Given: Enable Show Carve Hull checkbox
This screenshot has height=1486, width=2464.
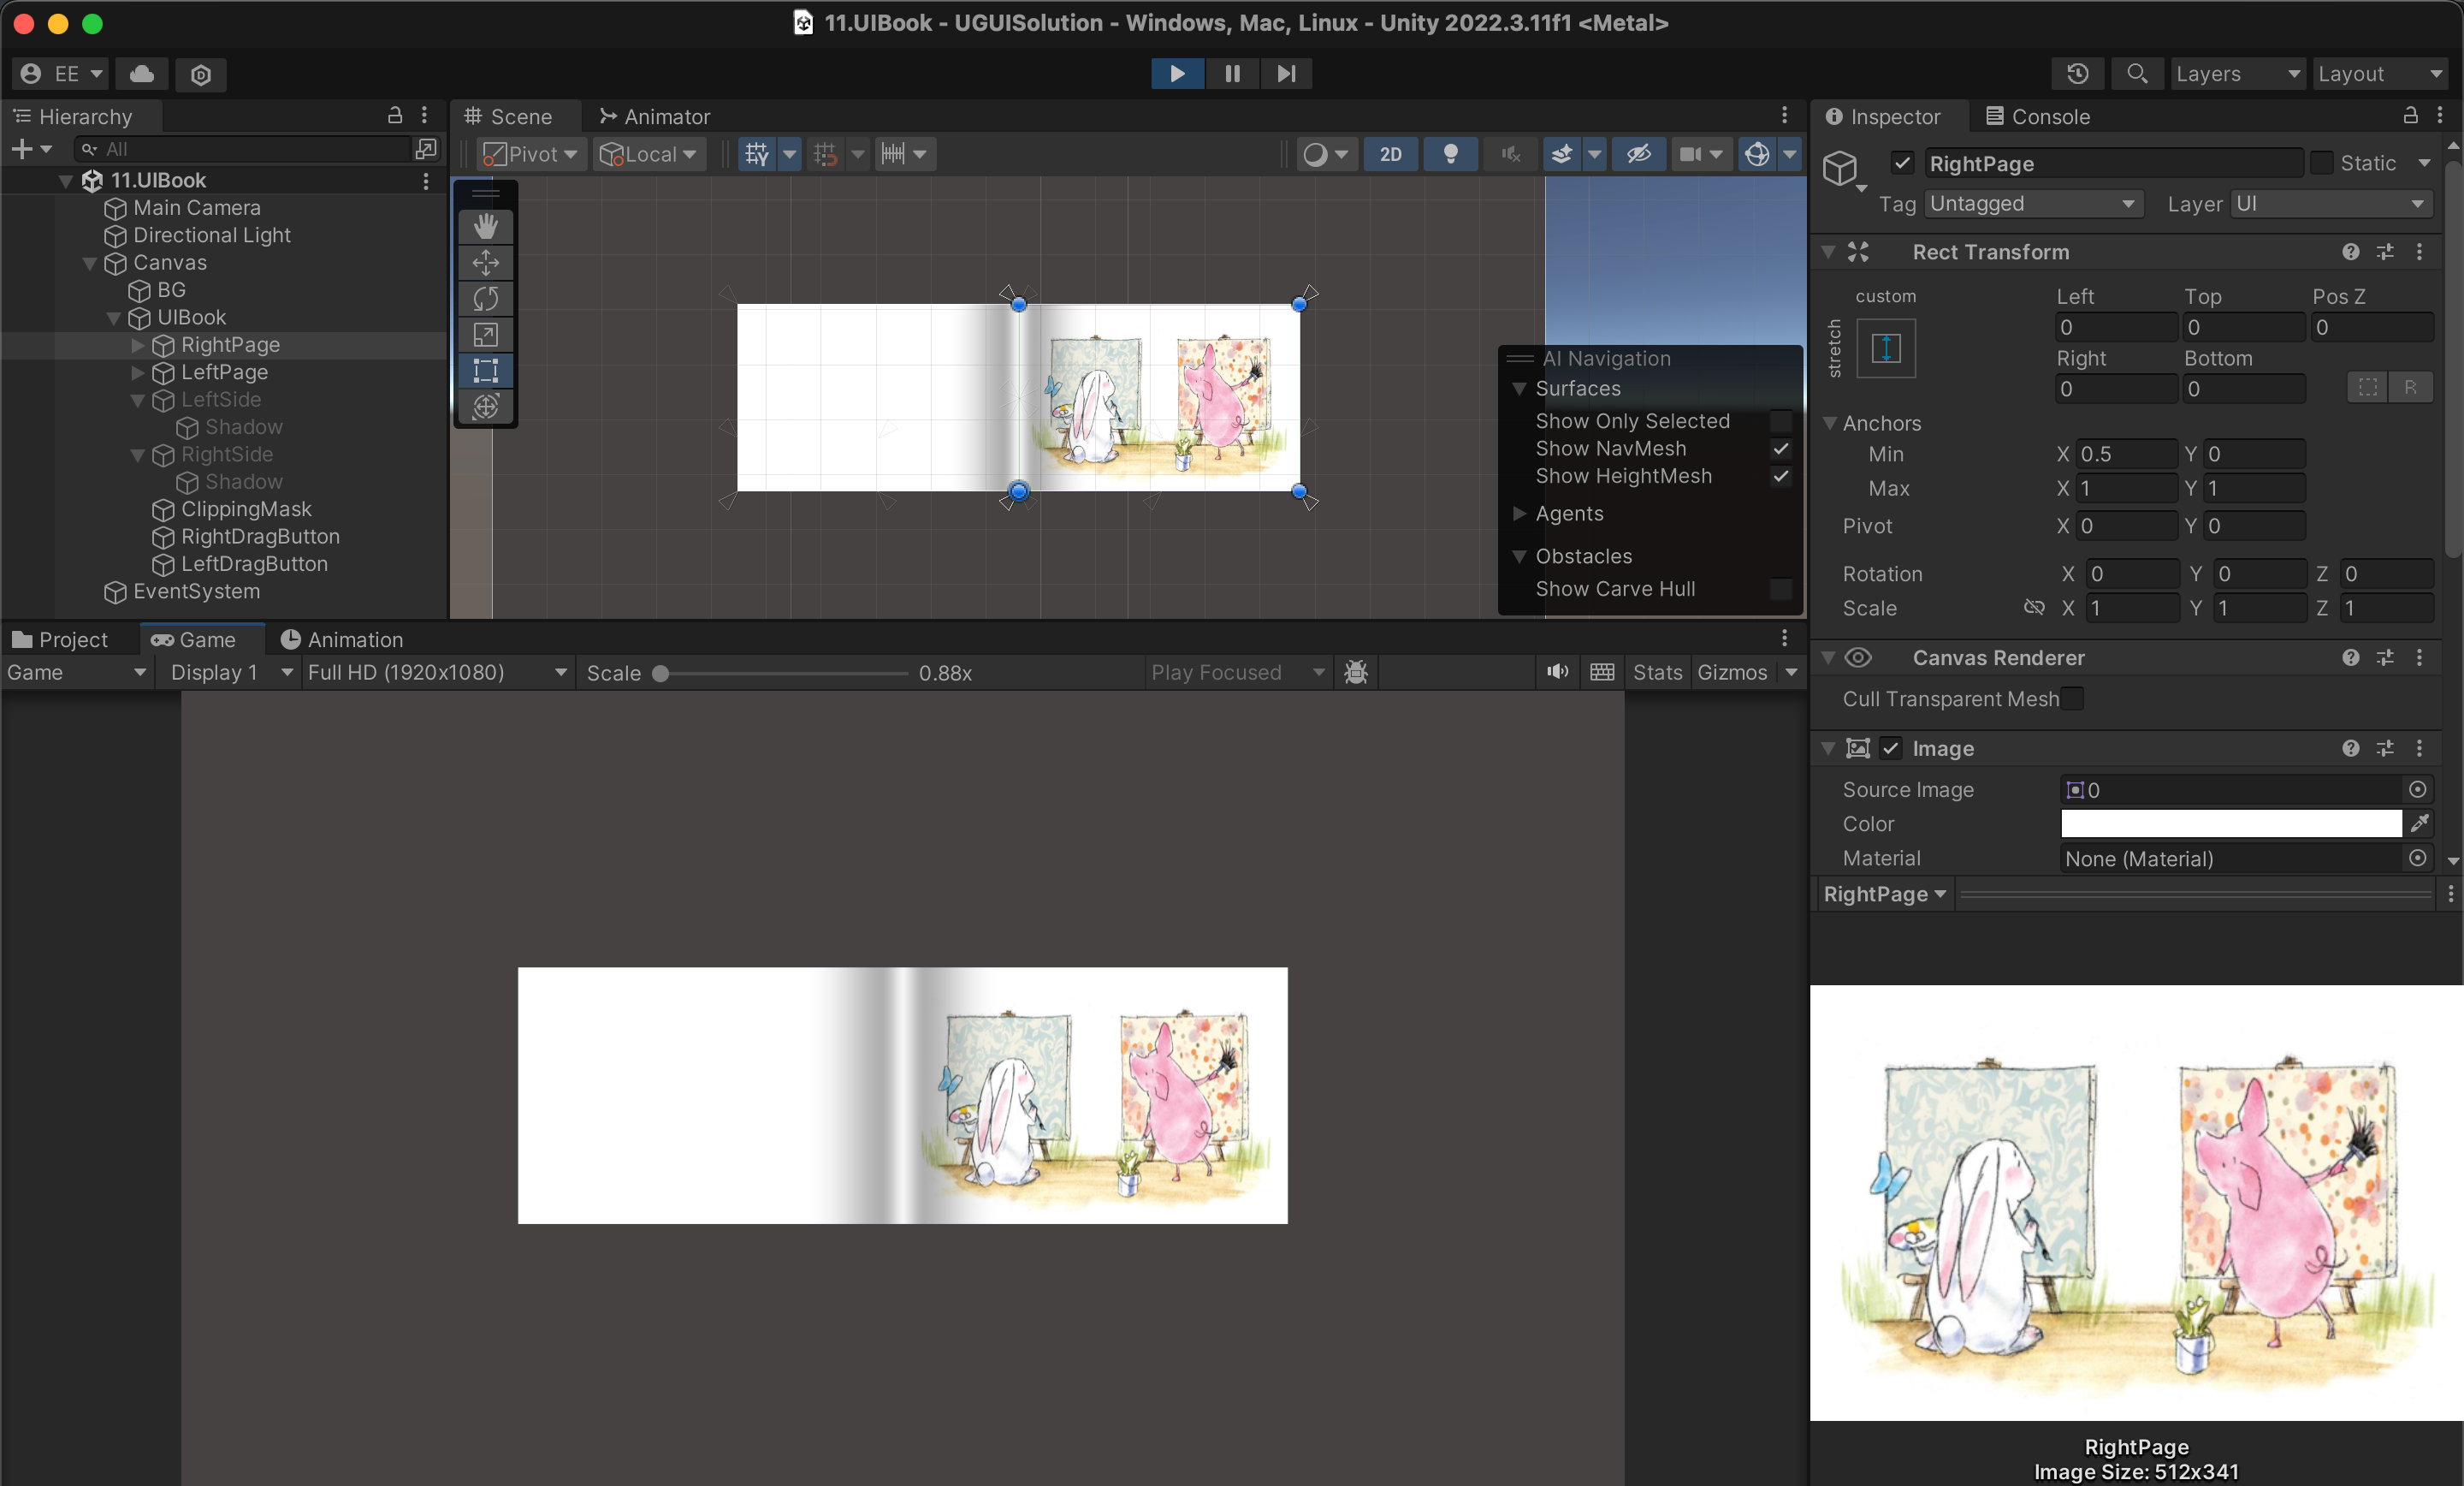Looking at the screenshot, I should pyautogui.click(x=1781, y=588).
